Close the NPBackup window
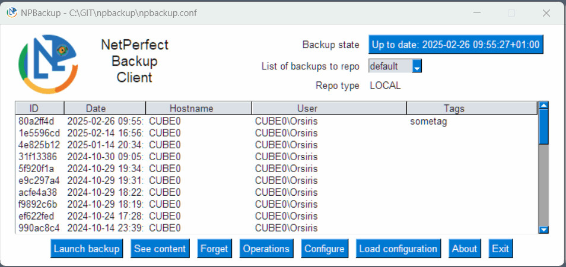566x267 pixels. [546, 12]
